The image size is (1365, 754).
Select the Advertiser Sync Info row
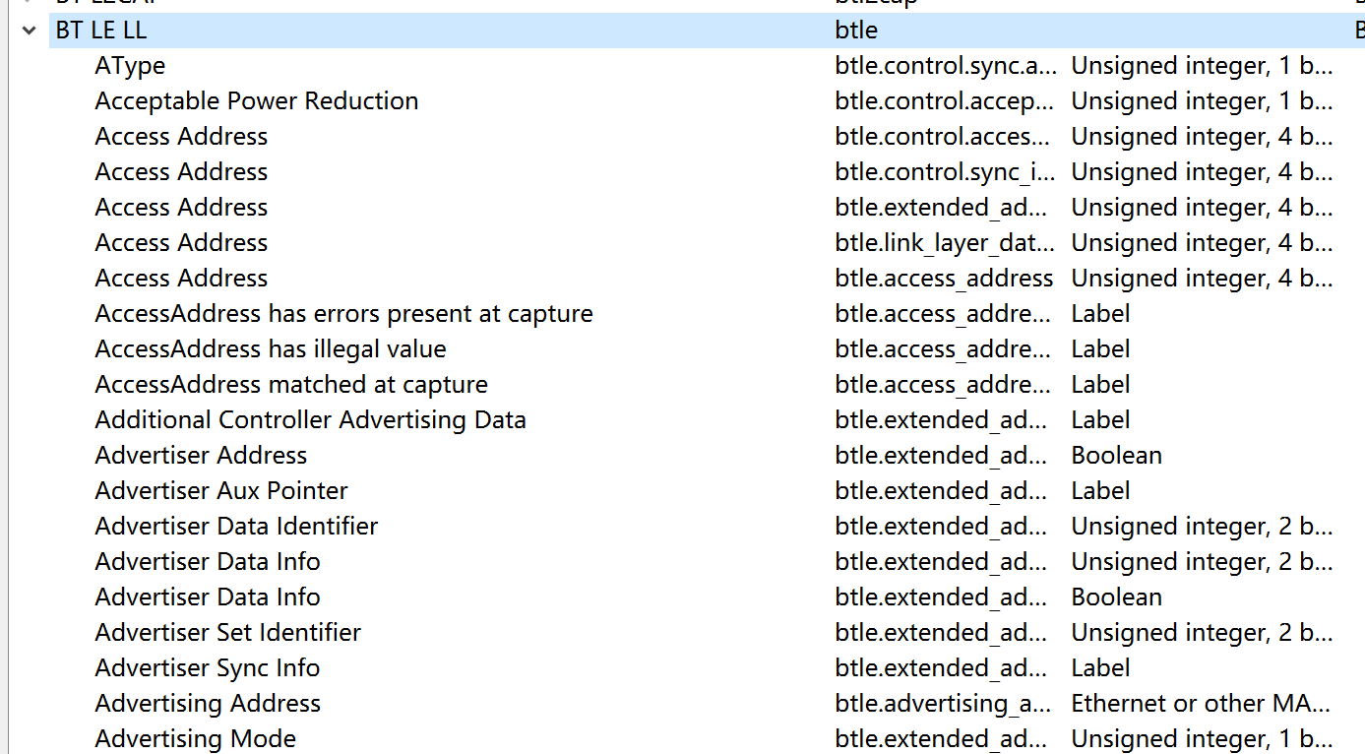click(x=207, y=667)
